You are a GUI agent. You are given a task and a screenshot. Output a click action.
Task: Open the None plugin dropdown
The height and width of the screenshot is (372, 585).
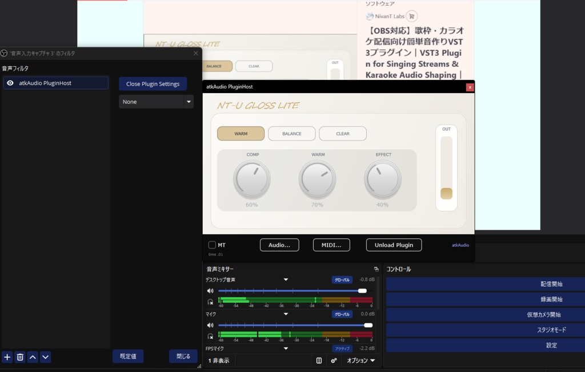(157, 102)
